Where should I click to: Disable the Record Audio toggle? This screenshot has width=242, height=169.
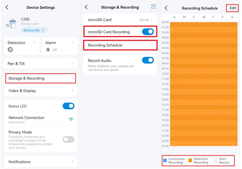click(148, 60)
